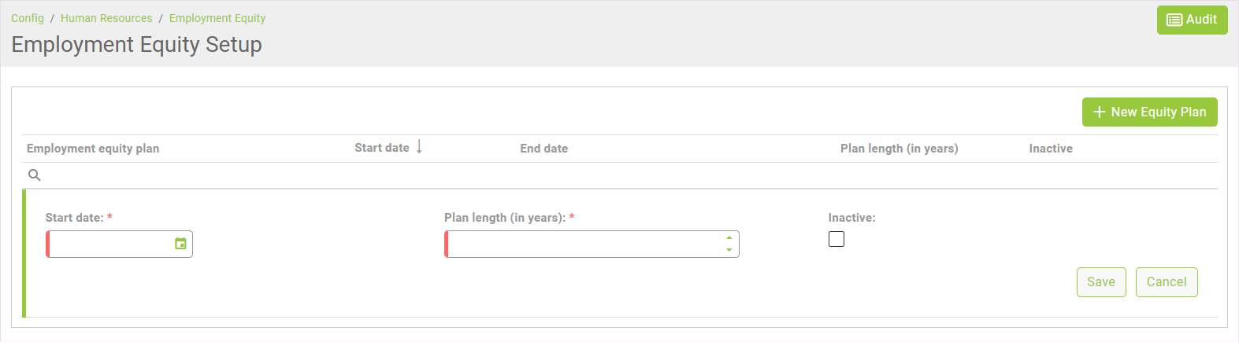Click the Start date sort arrow
Screen dimensions: 1239x342
[419, 147]
